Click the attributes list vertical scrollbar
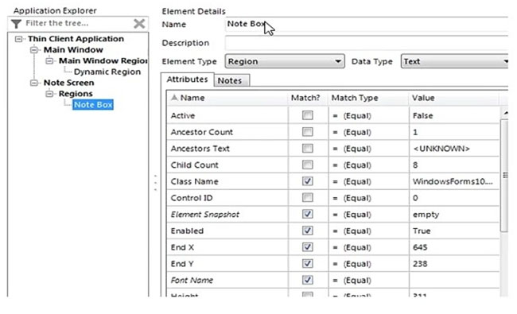The width and height of the screenshot is (517, 314). 504,176
